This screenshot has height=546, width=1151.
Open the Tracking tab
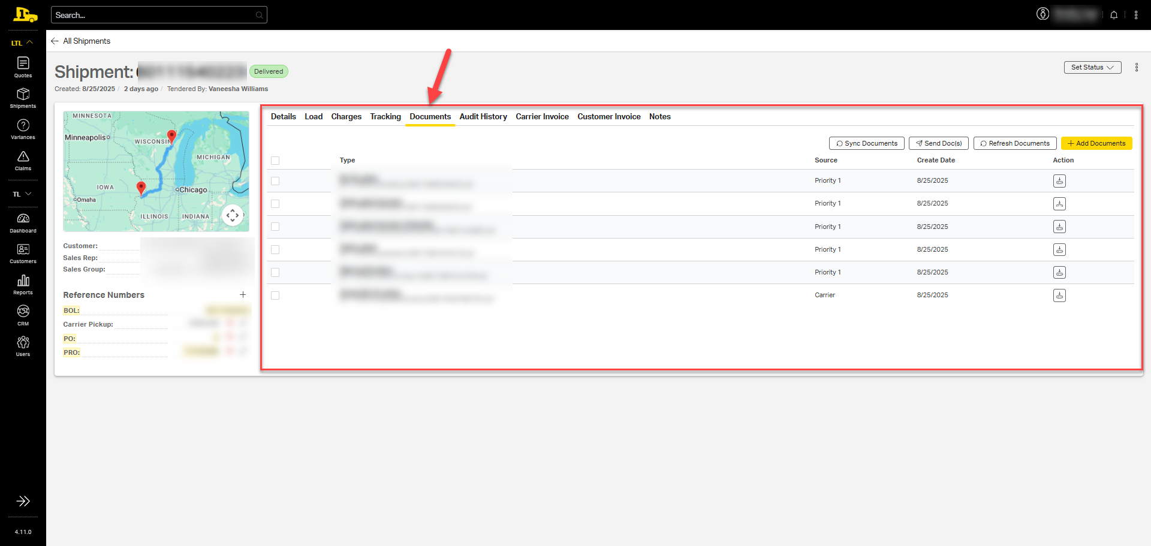tap(385, 117)
